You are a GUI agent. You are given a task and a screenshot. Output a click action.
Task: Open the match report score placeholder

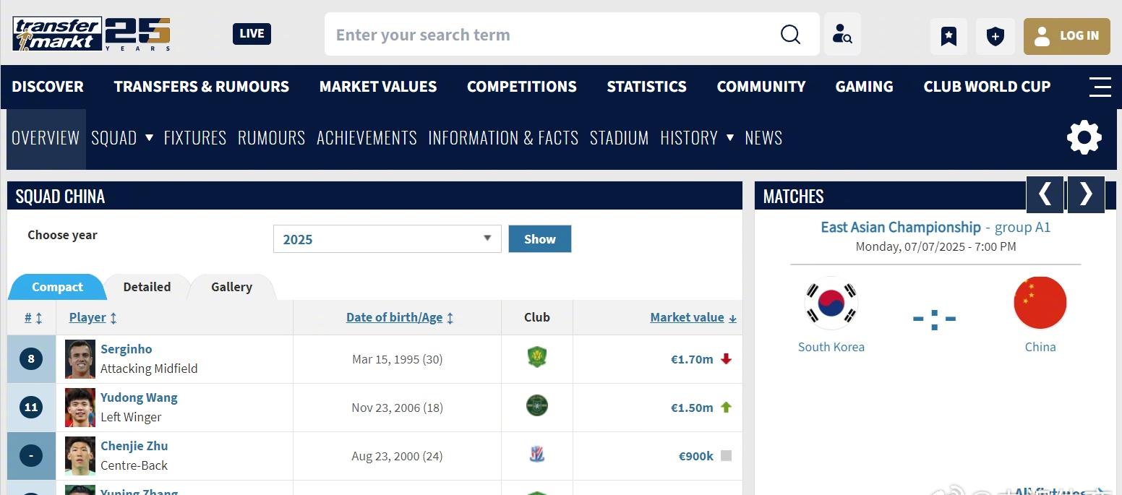(x=935, y=319)
